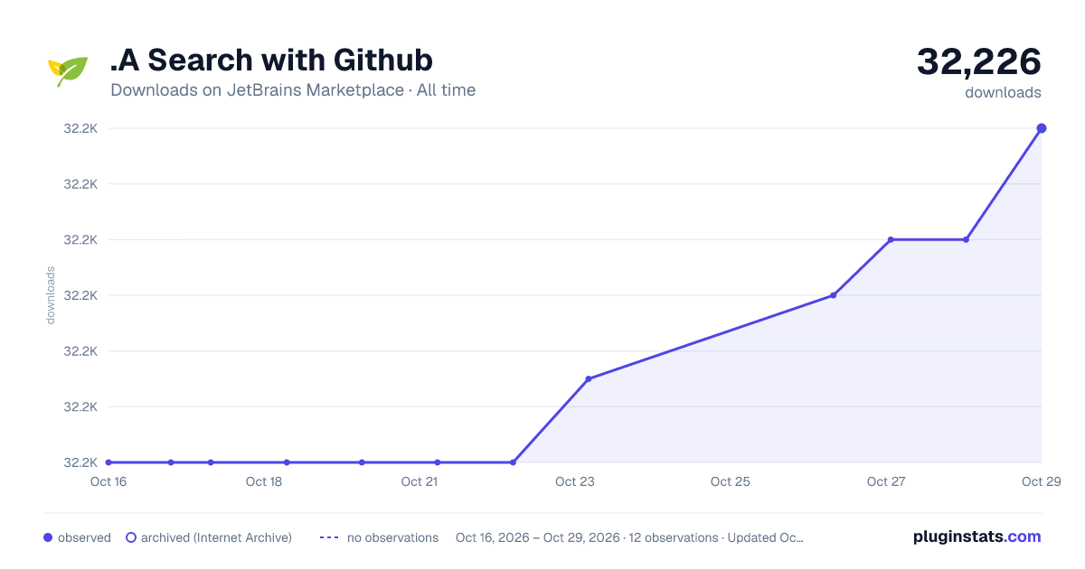Click the "archived (Internet Archive)" legend label
Viewport: 1085px width, 569px height.
point(216,537)
